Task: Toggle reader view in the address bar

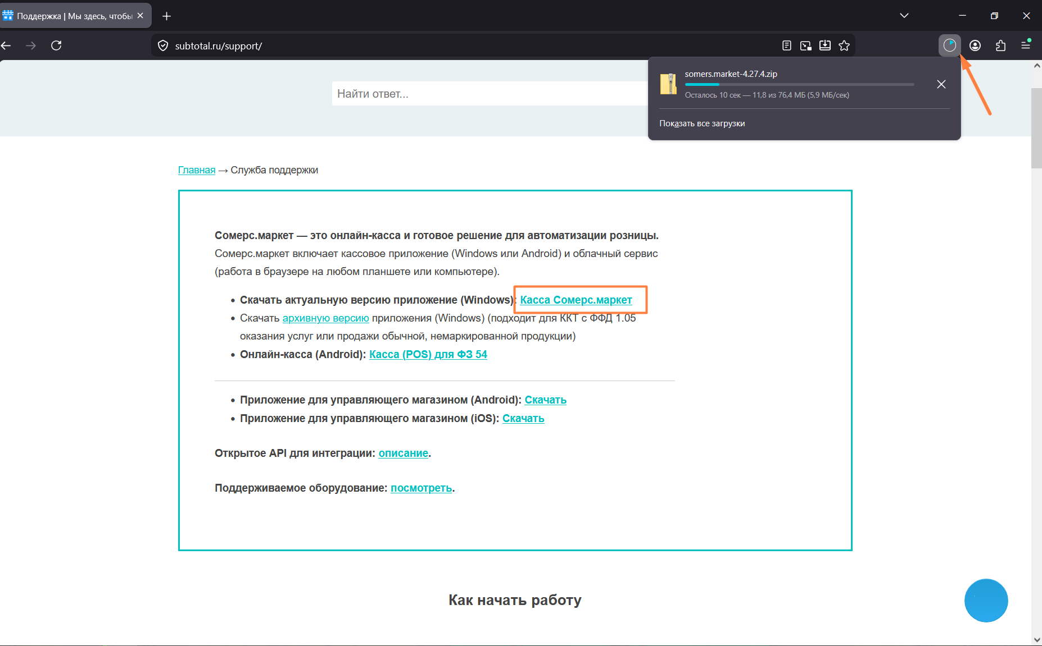Action: coord(787,45)
